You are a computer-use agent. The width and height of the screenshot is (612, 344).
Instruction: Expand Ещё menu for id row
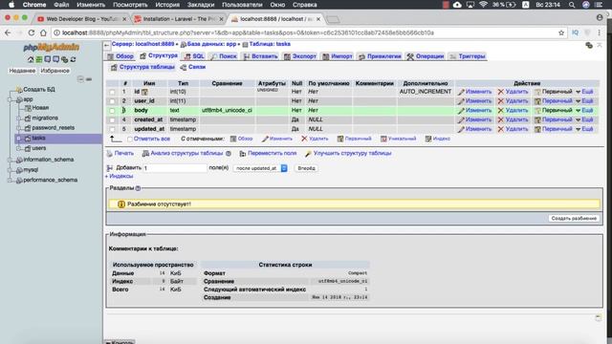584,92
